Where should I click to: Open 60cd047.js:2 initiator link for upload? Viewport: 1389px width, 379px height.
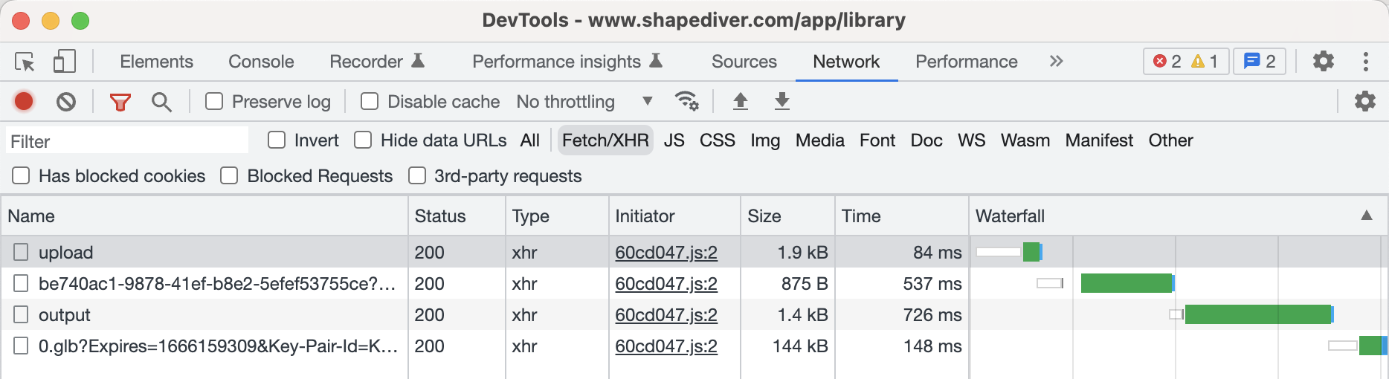click(666, 253)
